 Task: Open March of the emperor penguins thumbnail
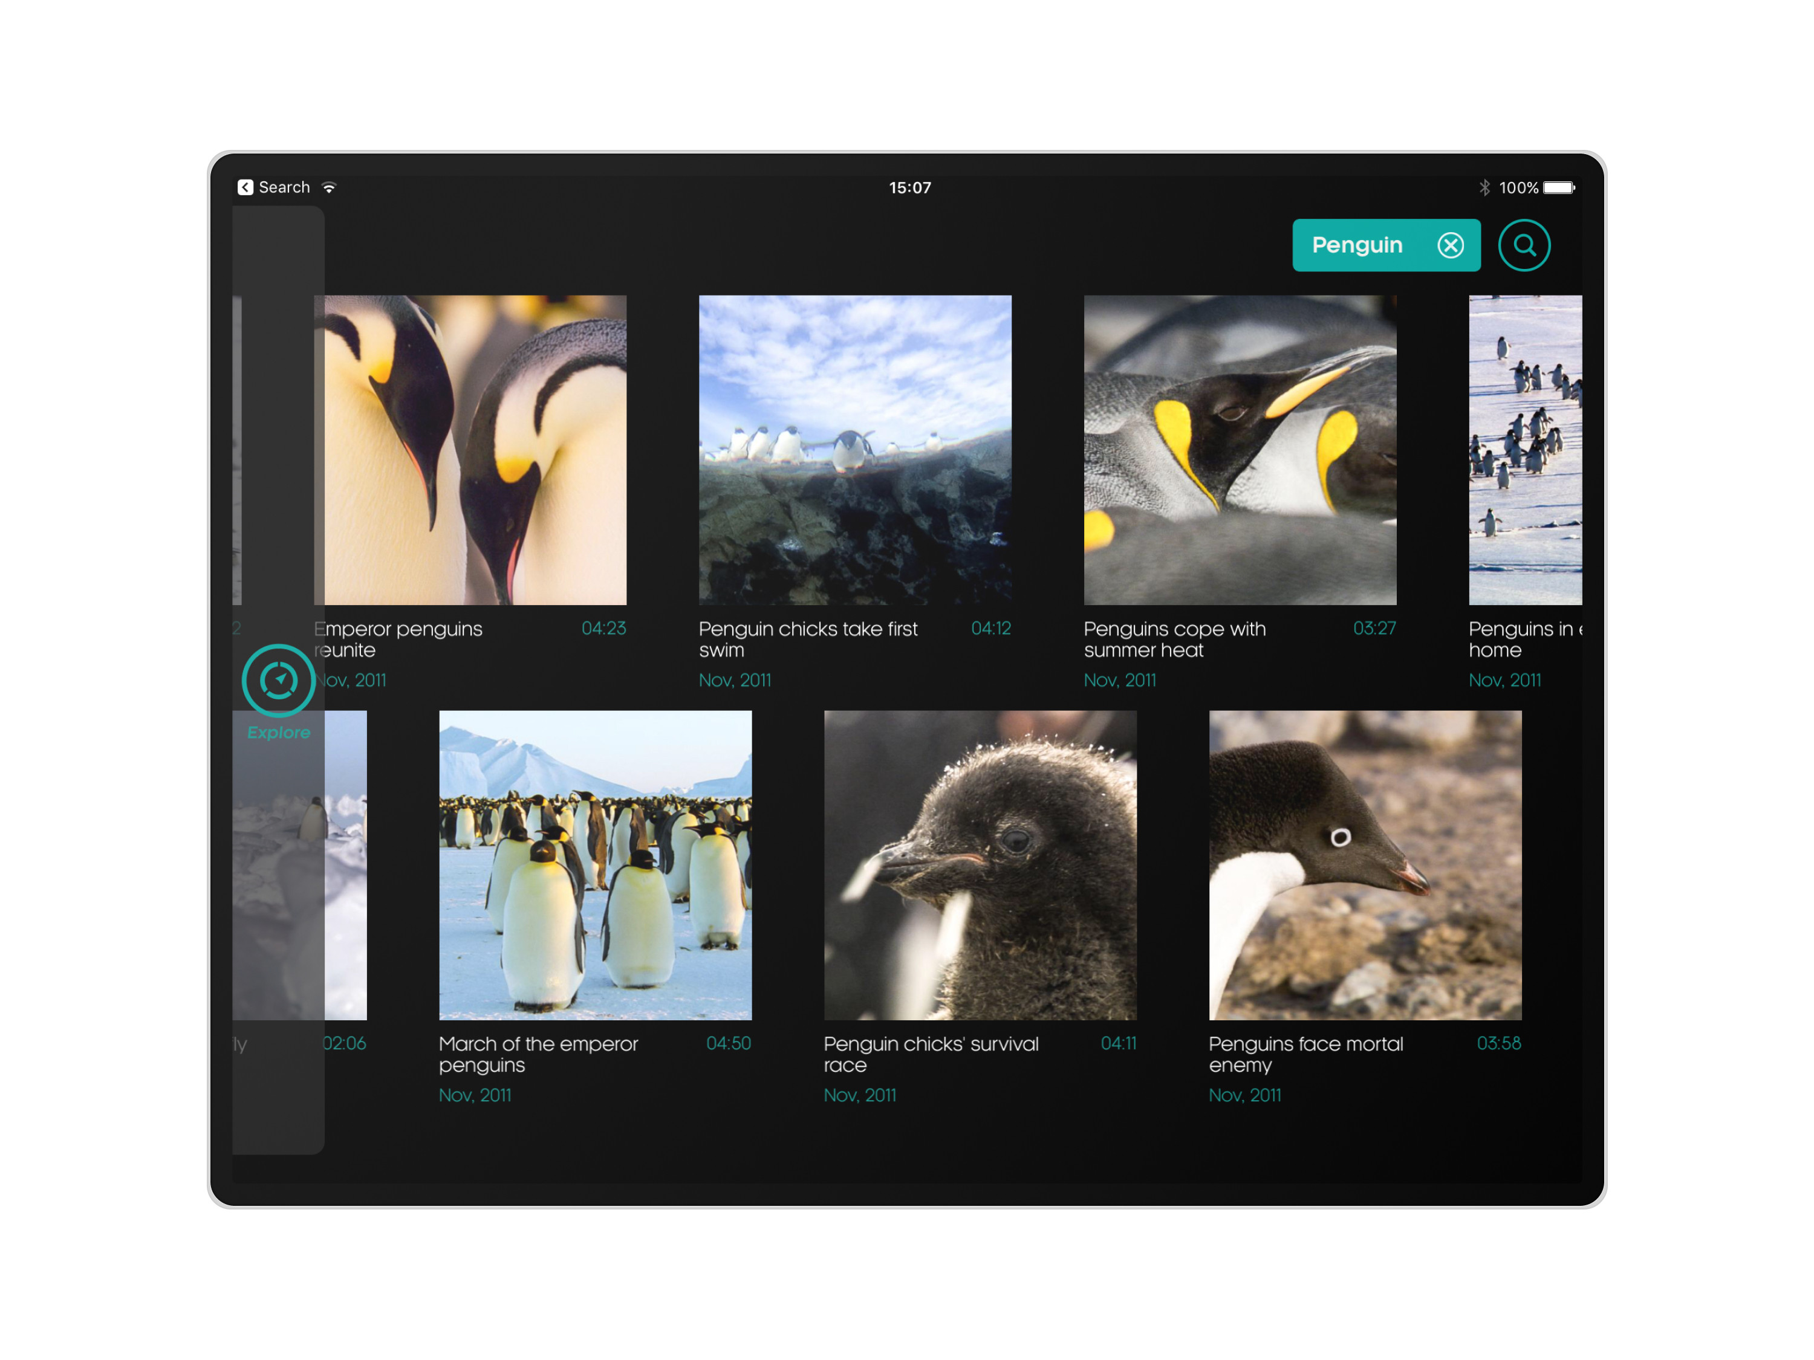pyautogui.click(x=596, y=865)
